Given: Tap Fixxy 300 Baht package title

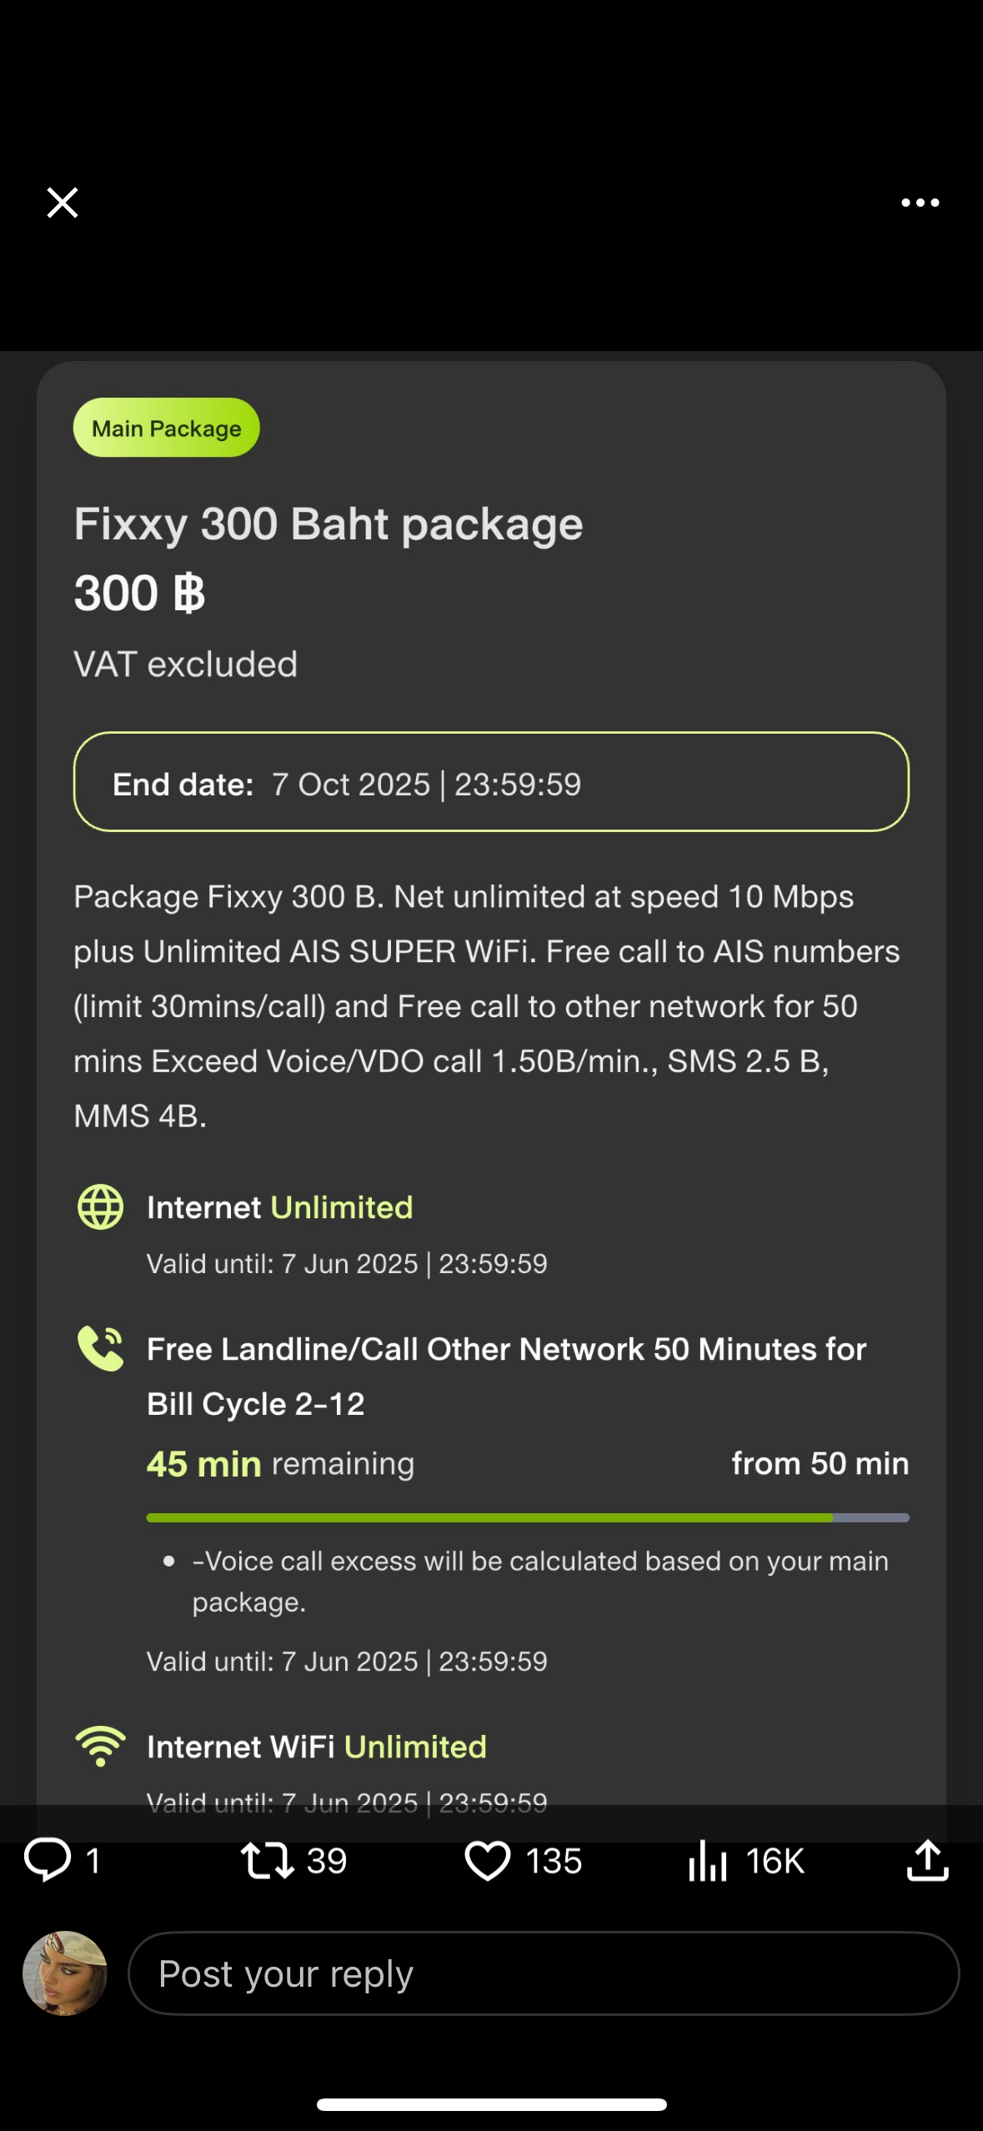Looking at the screenshot, I should (329, 524).
